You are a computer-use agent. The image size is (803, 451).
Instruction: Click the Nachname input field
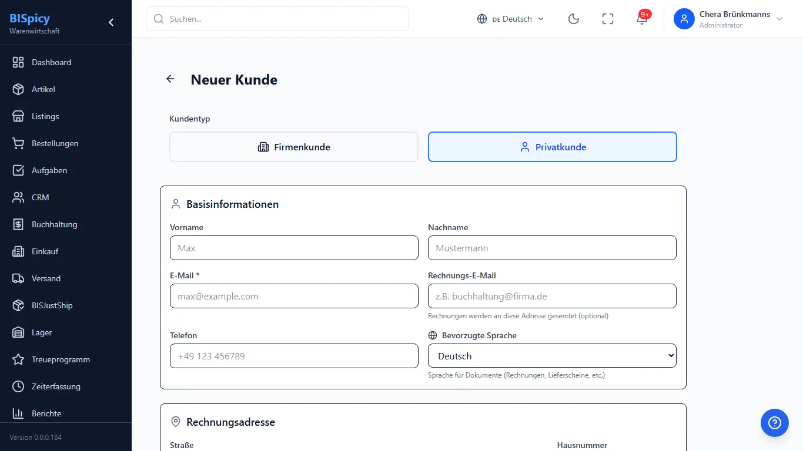click(552, 248)
